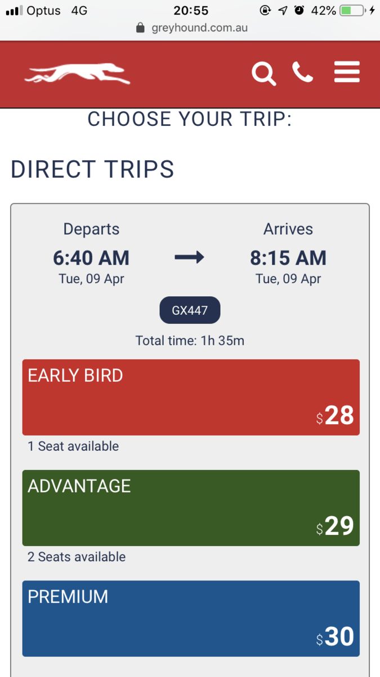Viewport: 380px width, 677px height.
Task: Tap the signal strength bars
Action: point(13,11)
